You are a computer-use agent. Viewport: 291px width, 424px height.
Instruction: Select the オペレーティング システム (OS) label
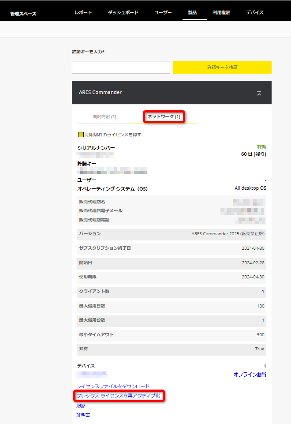(112, 189)
